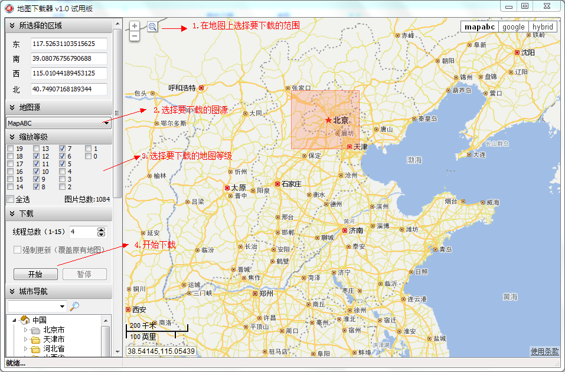Click the 天津市 folder icon
565x372 pixels.
(35, 340)
